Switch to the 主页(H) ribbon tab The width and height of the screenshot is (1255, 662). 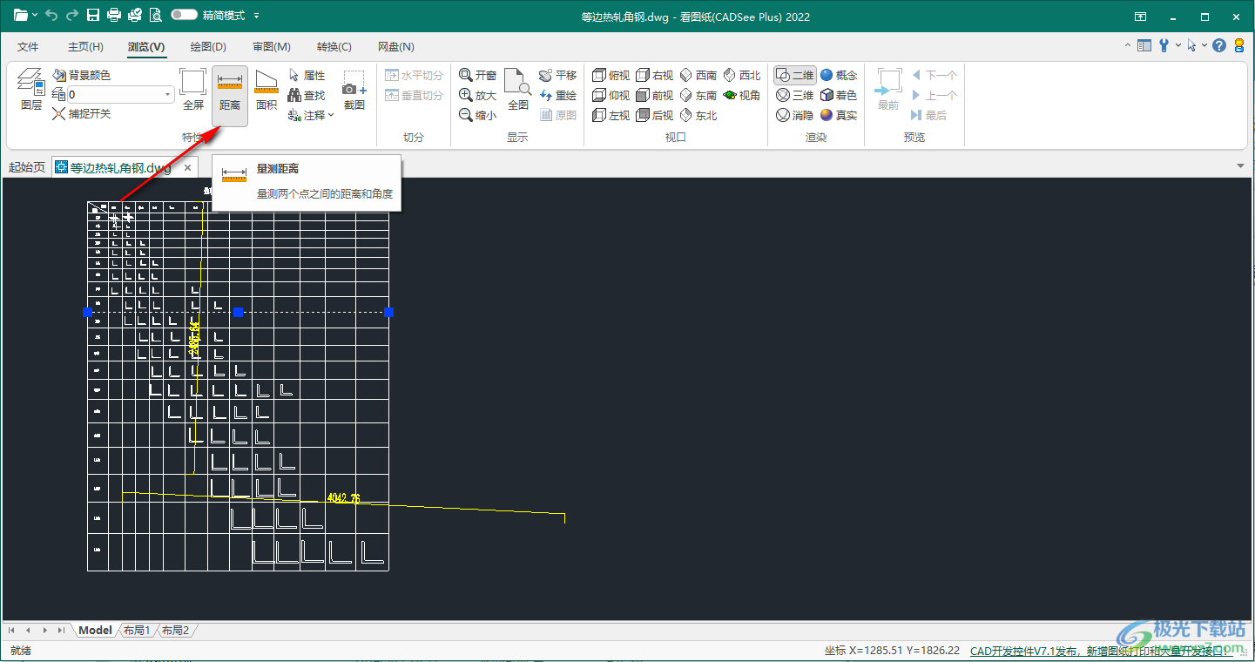[x=85, y=47]
